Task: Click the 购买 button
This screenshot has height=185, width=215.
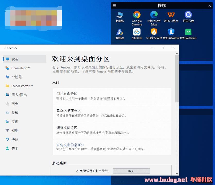Action: point(131,171)
